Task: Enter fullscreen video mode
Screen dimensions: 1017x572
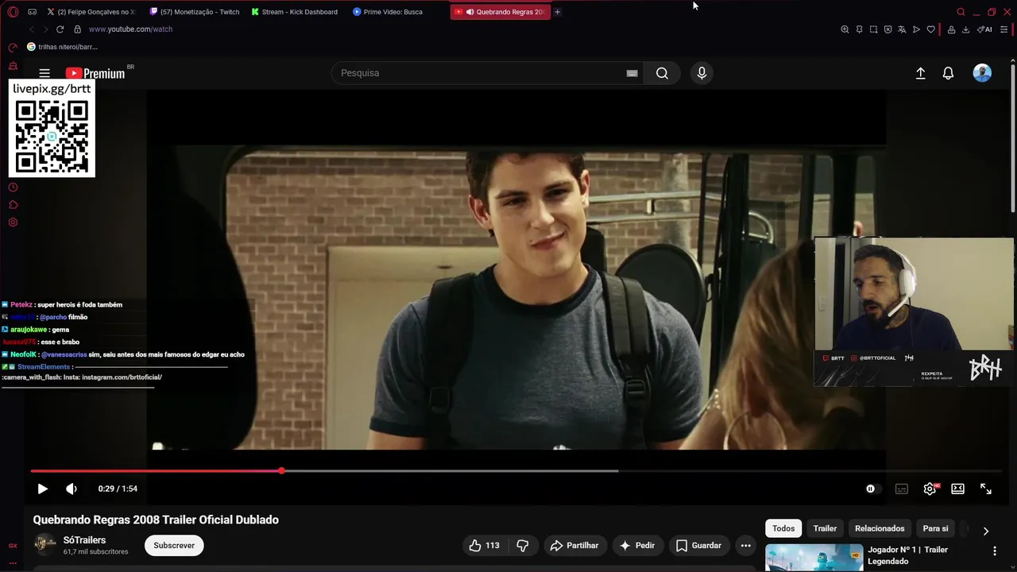Action: [x=986, y=489]
